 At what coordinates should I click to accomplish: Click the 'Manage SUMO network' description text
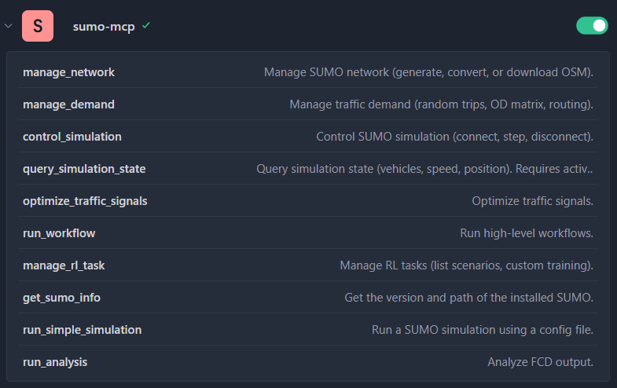point(428,72)
